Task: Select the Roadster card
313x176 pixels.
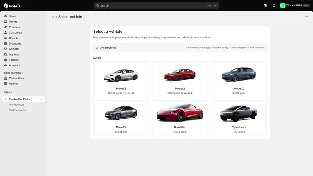Action: [180, 118]
